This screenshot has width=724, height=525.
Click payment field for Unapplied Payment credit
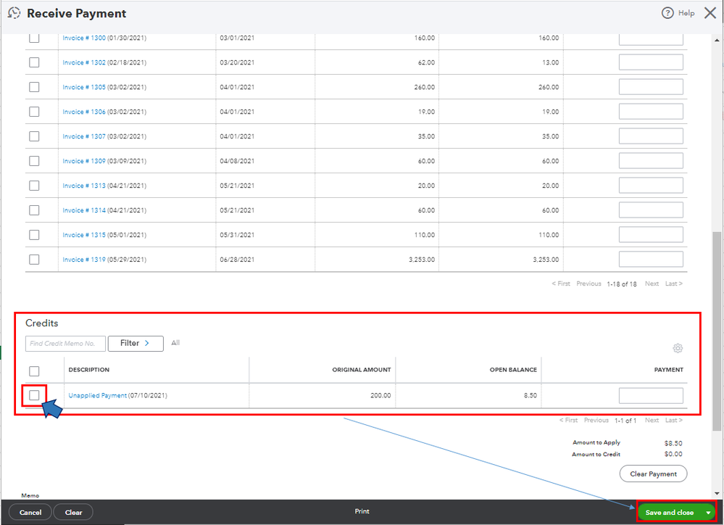click(x=651, y=396)
